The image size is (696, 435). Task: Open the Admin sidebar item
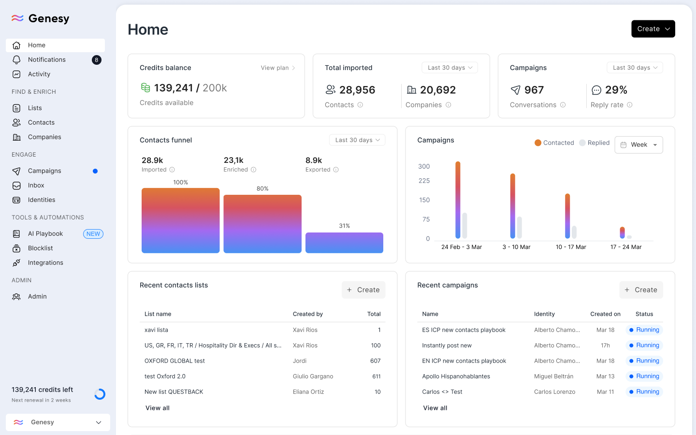click(37, 297)
